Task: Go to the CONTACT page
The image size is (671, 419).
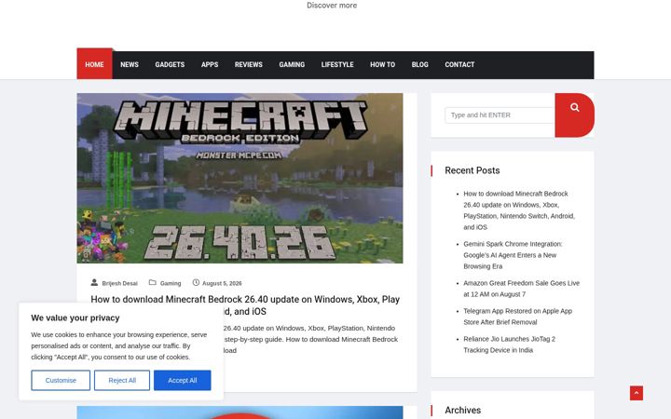Action: click(x=459, y=64)
